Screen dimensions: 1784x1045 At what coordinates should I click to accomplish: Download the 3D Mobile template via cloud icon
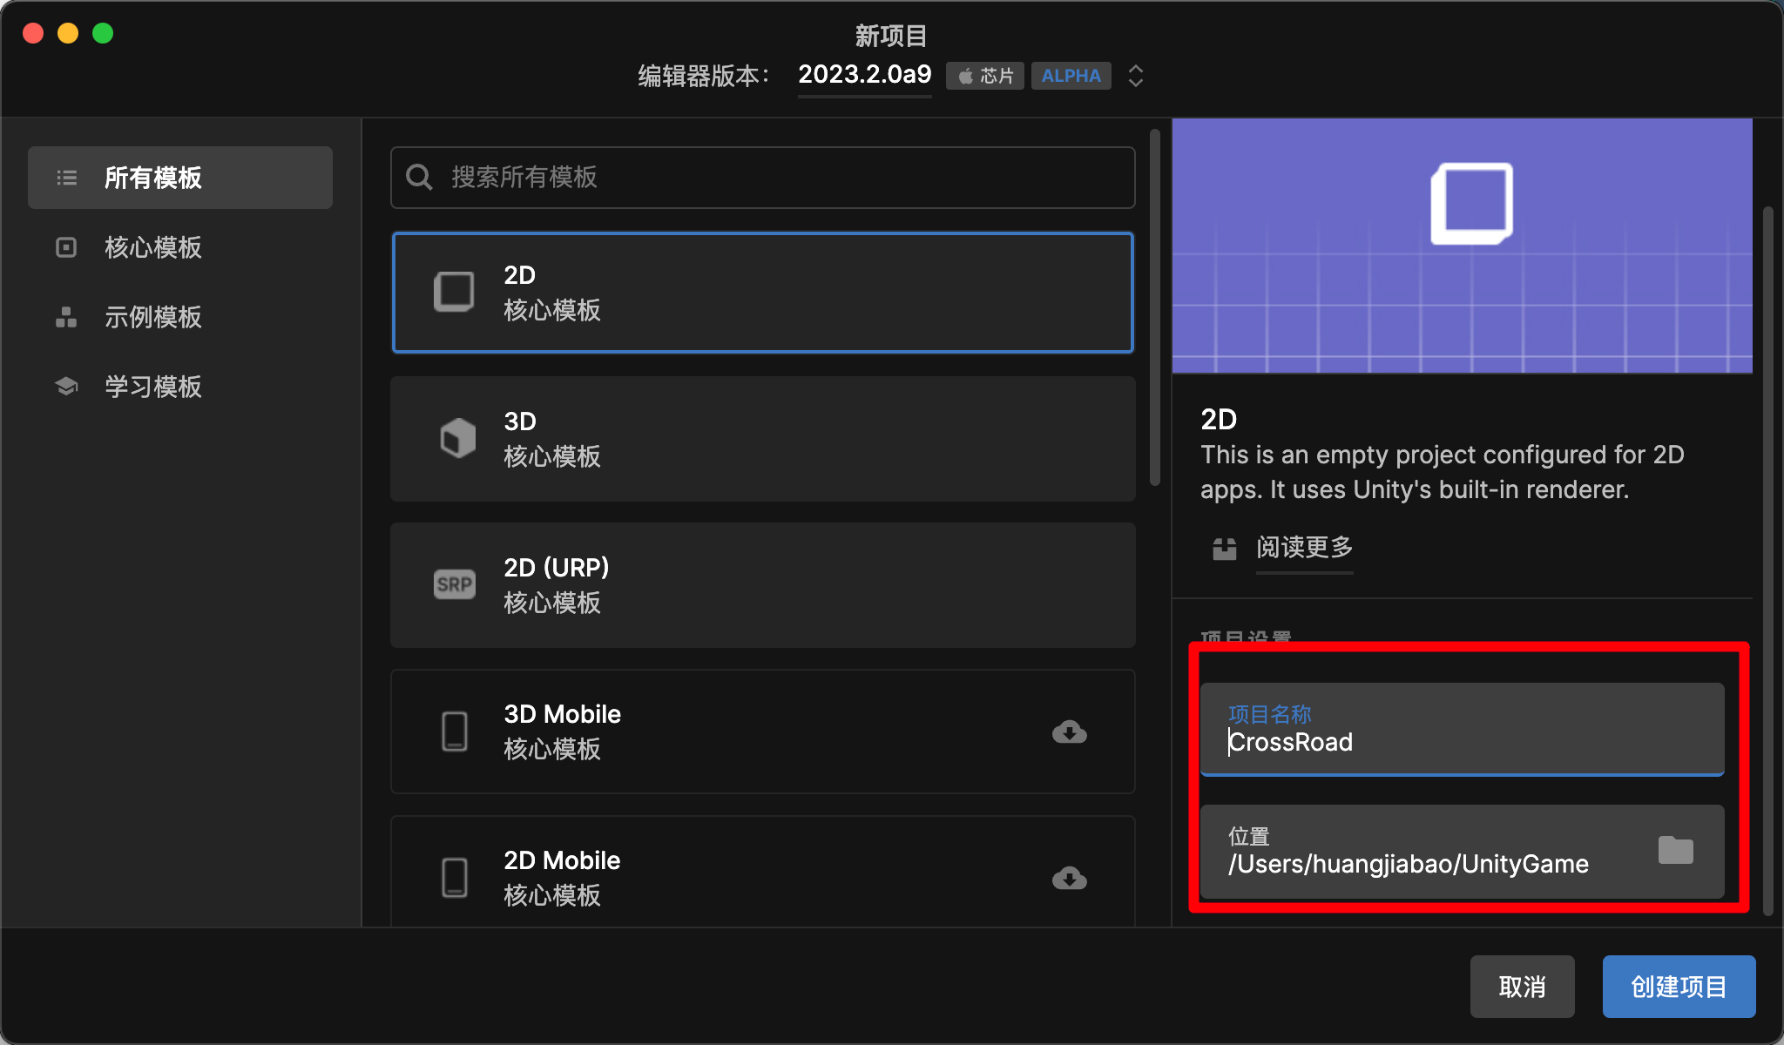coord(1069,731)
